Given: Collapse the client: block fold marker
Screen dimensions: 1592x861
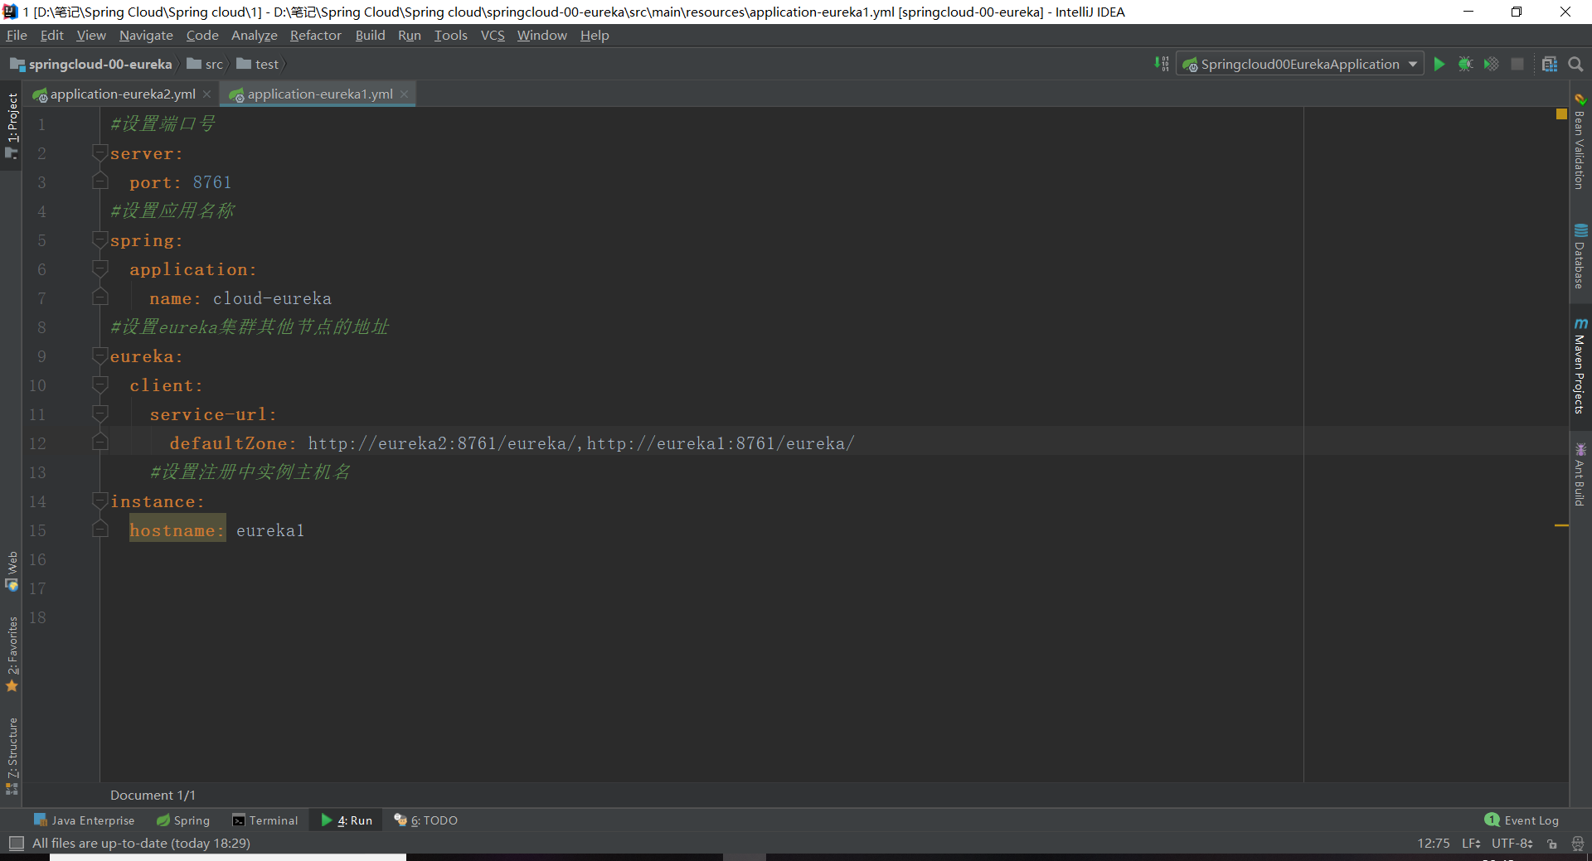Looking at the screenshot, I should coord(100,385).
